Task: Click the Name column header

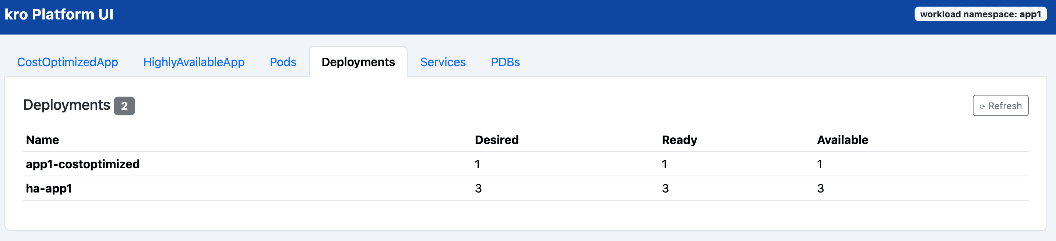Action: coord(42,140)
